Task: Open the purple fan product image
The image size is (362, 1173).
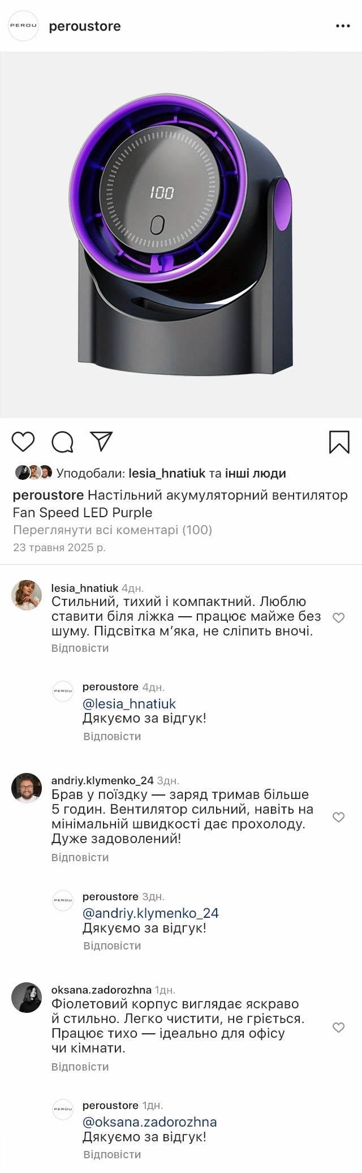Action: tap(181, 235)
